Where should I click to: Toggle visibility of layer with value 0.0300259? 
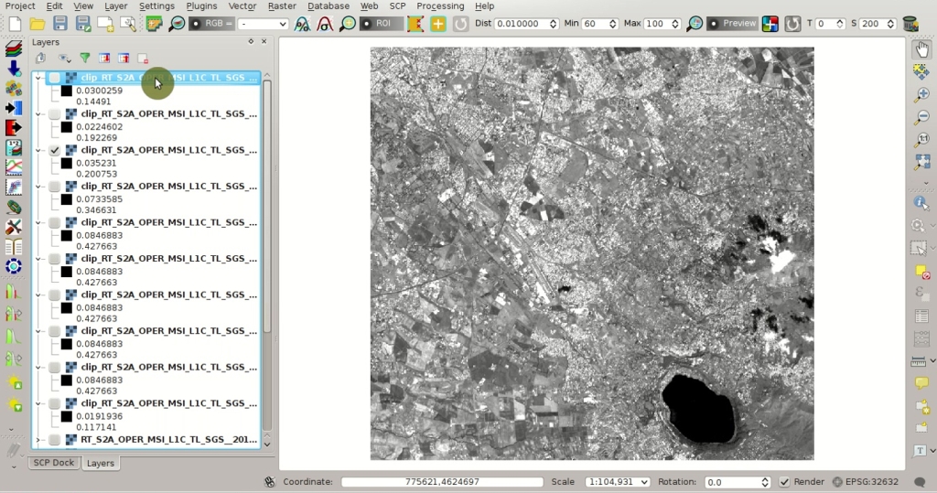(54, 78)
